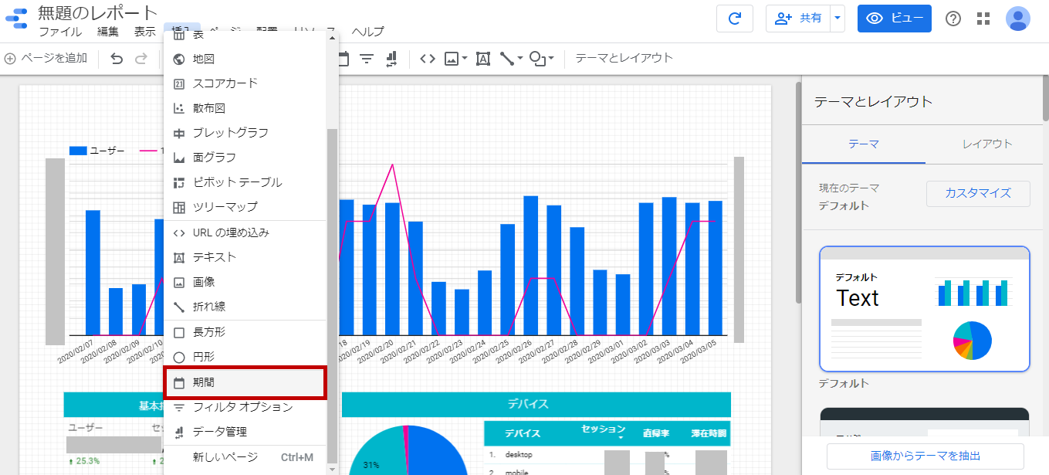Viewport: 1049px width, 475px height.
Task: Click the 直帰率 column header
Action: (658, 433)
